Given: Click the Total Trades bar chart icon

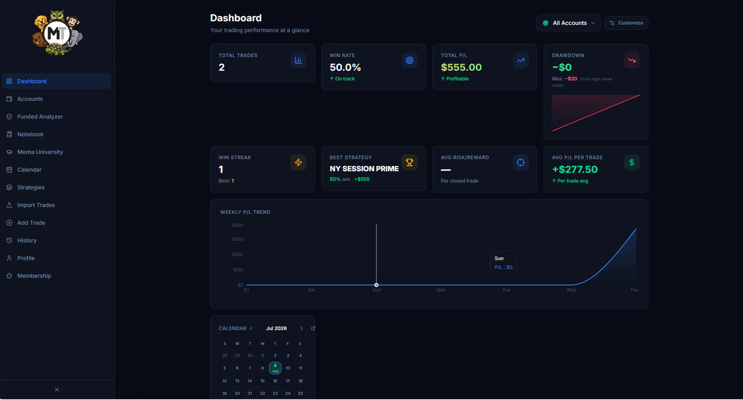Looking at the screenshot, I should point(298,60).
